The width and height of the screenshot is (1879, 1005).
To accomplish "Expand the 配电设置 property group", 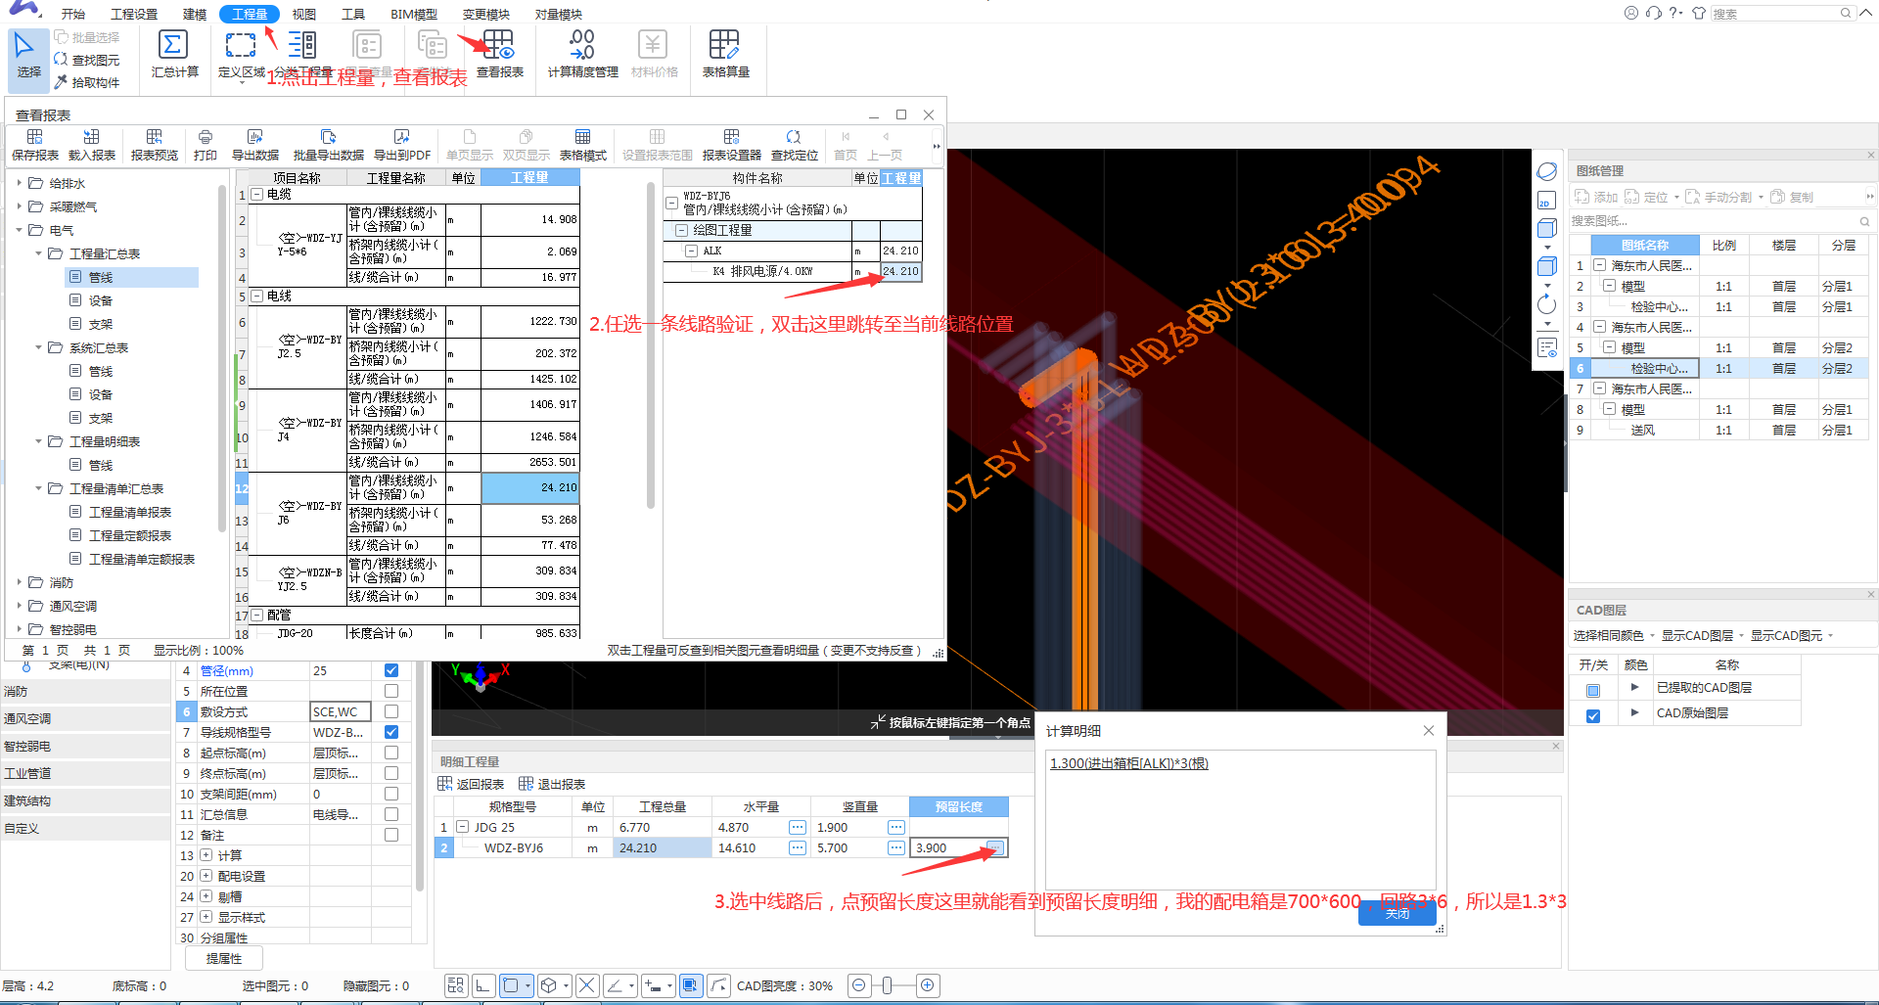I will point(206,876).
